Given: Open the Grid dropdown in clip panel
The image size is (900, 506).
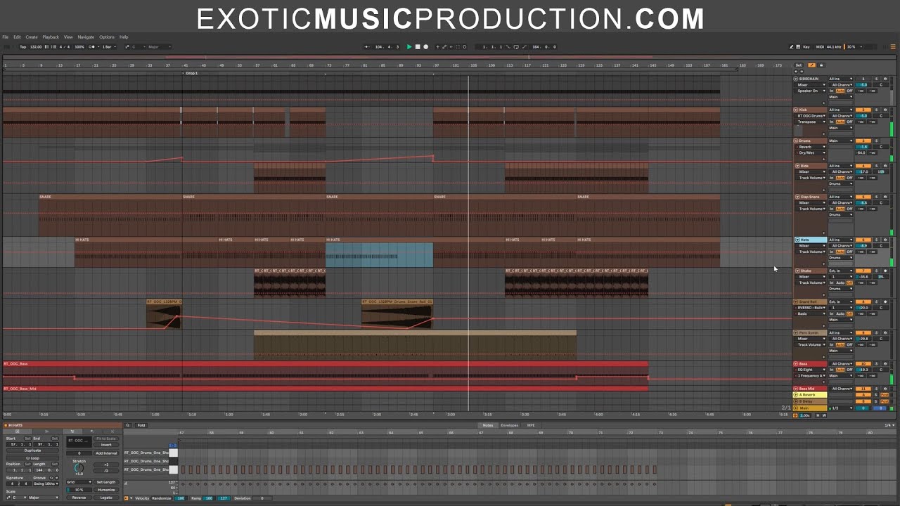Looking at the screenshot, I should (x=79, y=482).
